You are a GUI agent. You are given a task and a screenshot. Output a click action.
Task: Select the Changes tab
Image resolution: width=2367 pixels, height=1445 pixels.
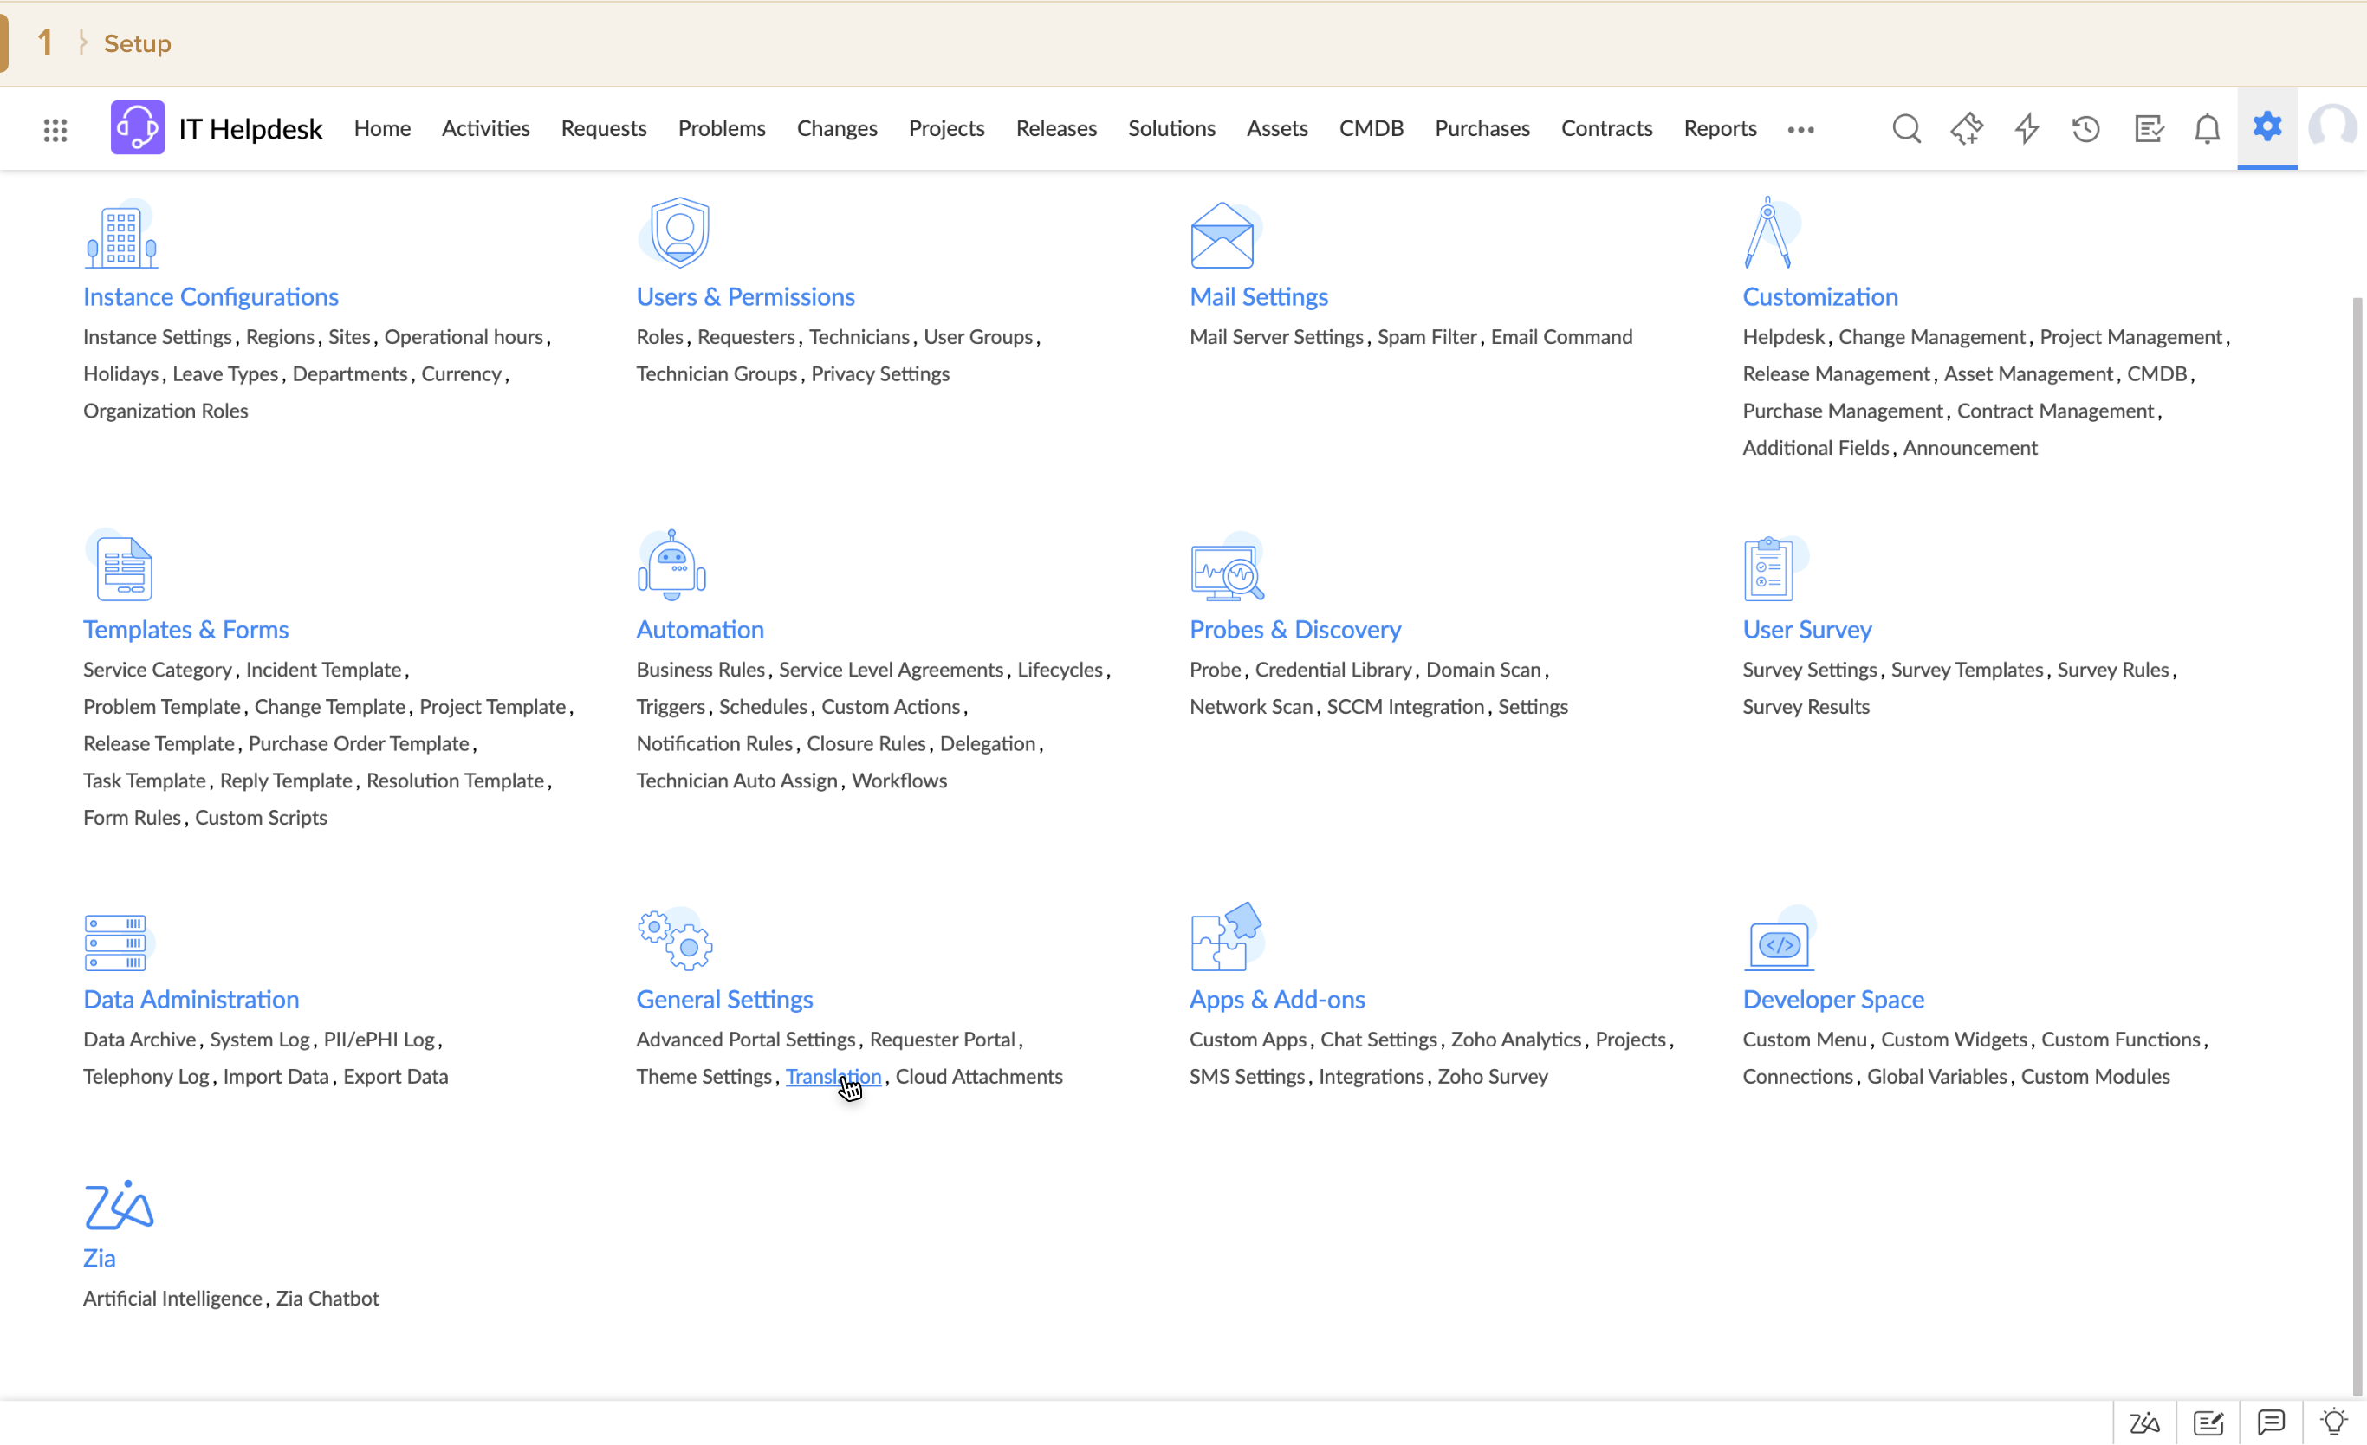(x=837, y=128)
